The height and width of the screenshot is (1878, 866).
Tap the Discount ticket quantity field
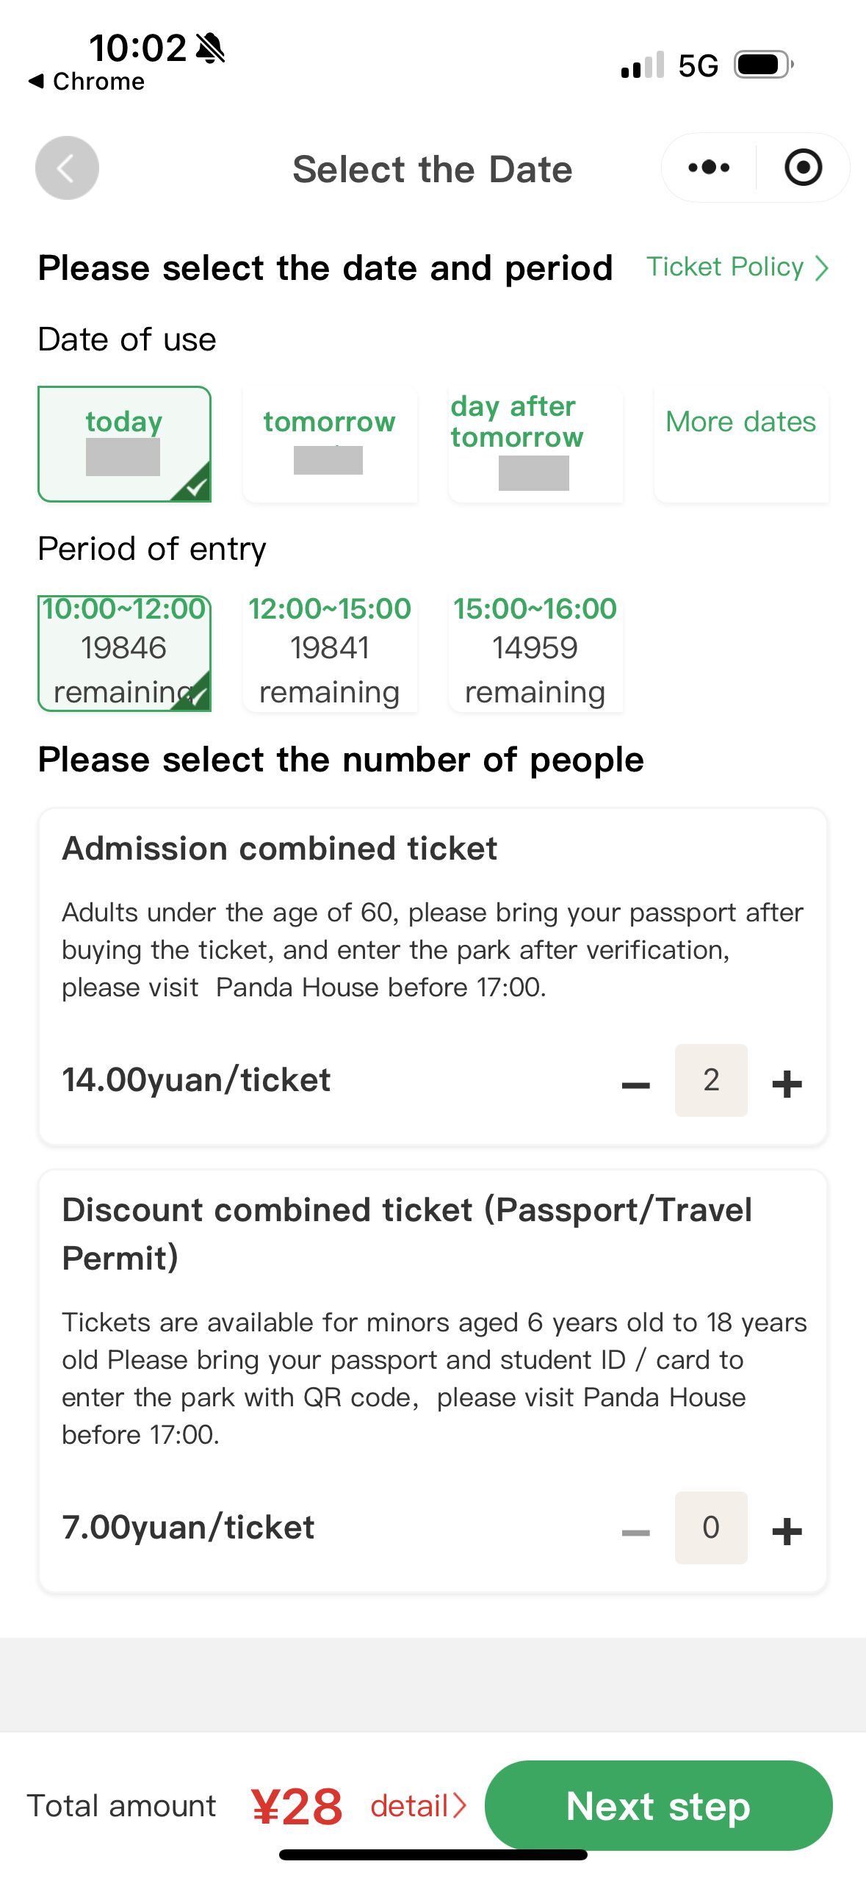tap(710, 1528)
